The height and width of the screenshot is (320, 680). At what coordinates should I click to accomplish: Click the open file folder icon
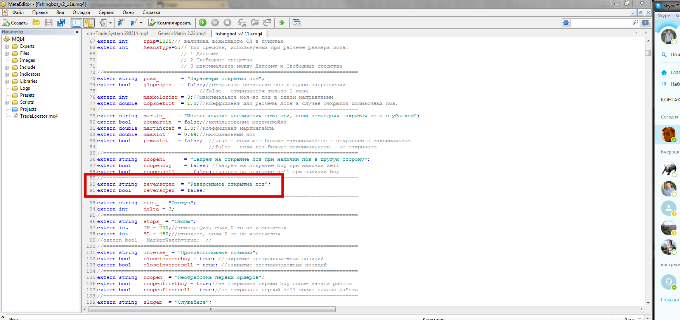coord(36,23)
